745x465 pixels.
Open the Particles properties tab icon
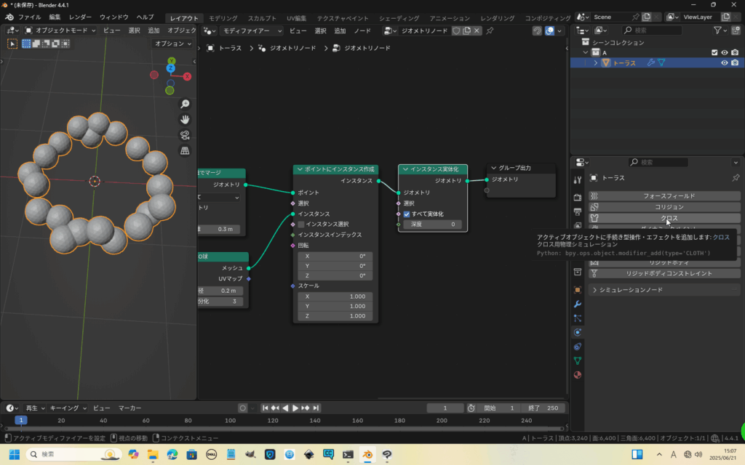(x=577, y=318)
